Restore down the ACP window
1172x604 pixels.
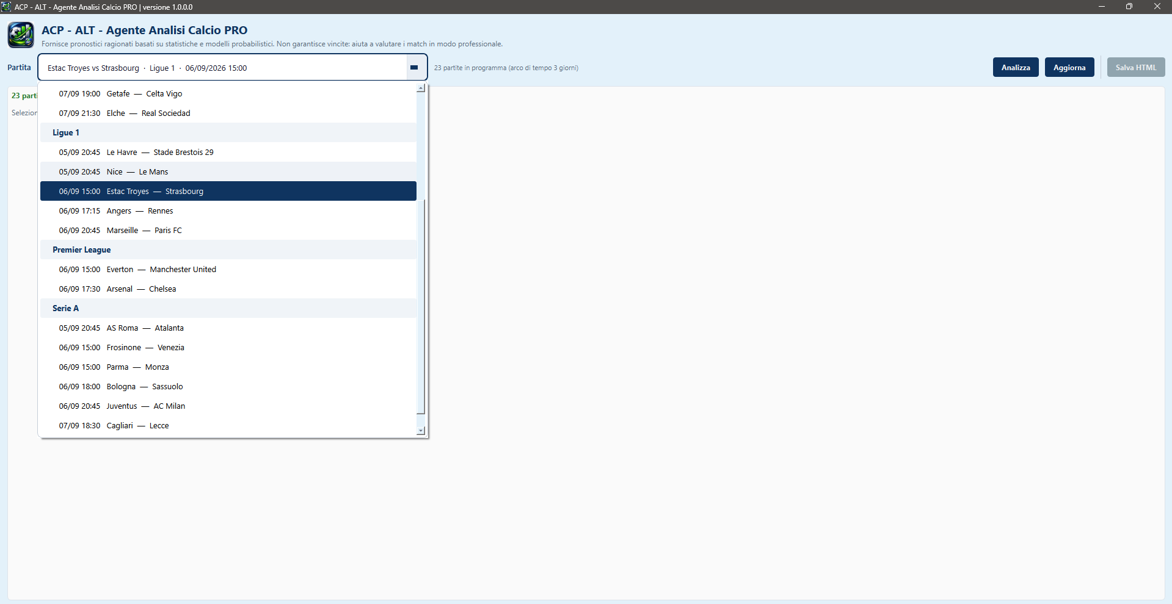pos(1129,7)
